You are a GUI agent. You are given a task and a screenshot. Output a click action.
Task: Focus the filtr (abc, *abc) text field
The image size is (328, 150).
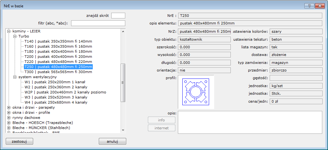(x=98, y=23)
